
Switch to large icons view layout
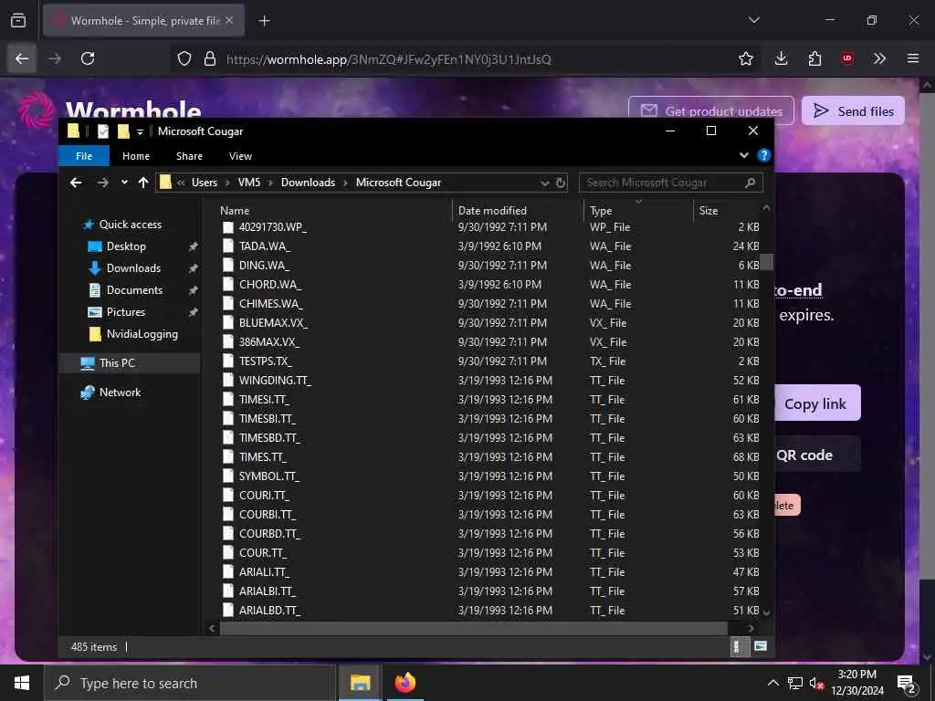click(761, 646)
